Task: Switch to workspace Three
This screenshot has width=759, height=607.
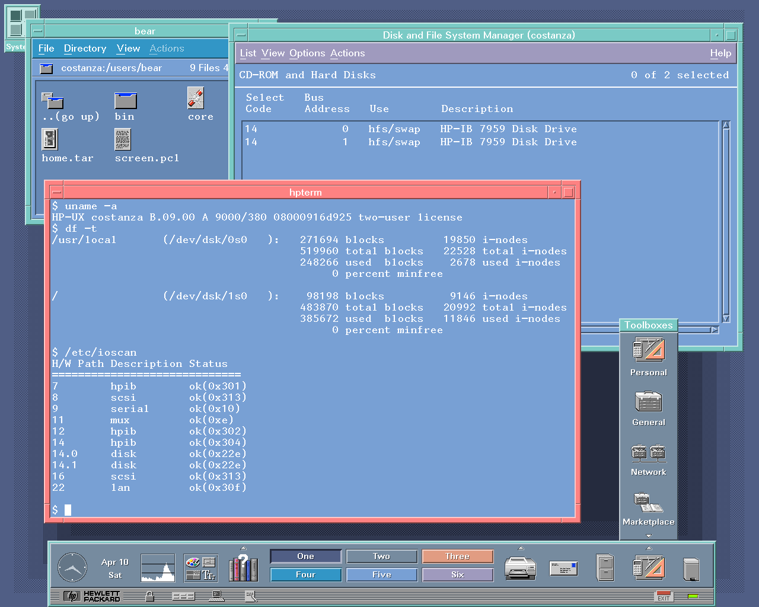Action: click(x=458, y=556)
